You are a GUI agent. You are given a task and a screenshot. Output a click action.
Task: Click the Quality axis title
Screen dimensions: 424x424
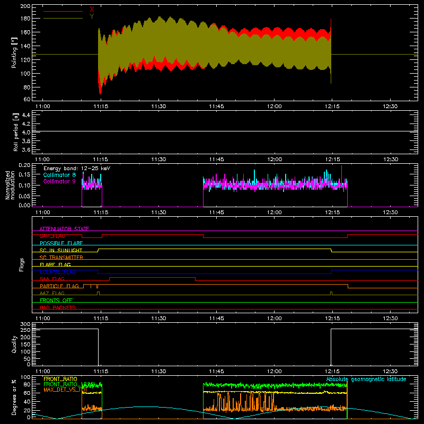tap(14, 344)
